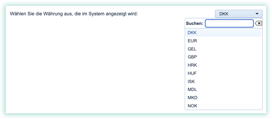Select NOK at the bottom of the list
This screenshot has width=272, height=119.
click(x=192, y=106)
